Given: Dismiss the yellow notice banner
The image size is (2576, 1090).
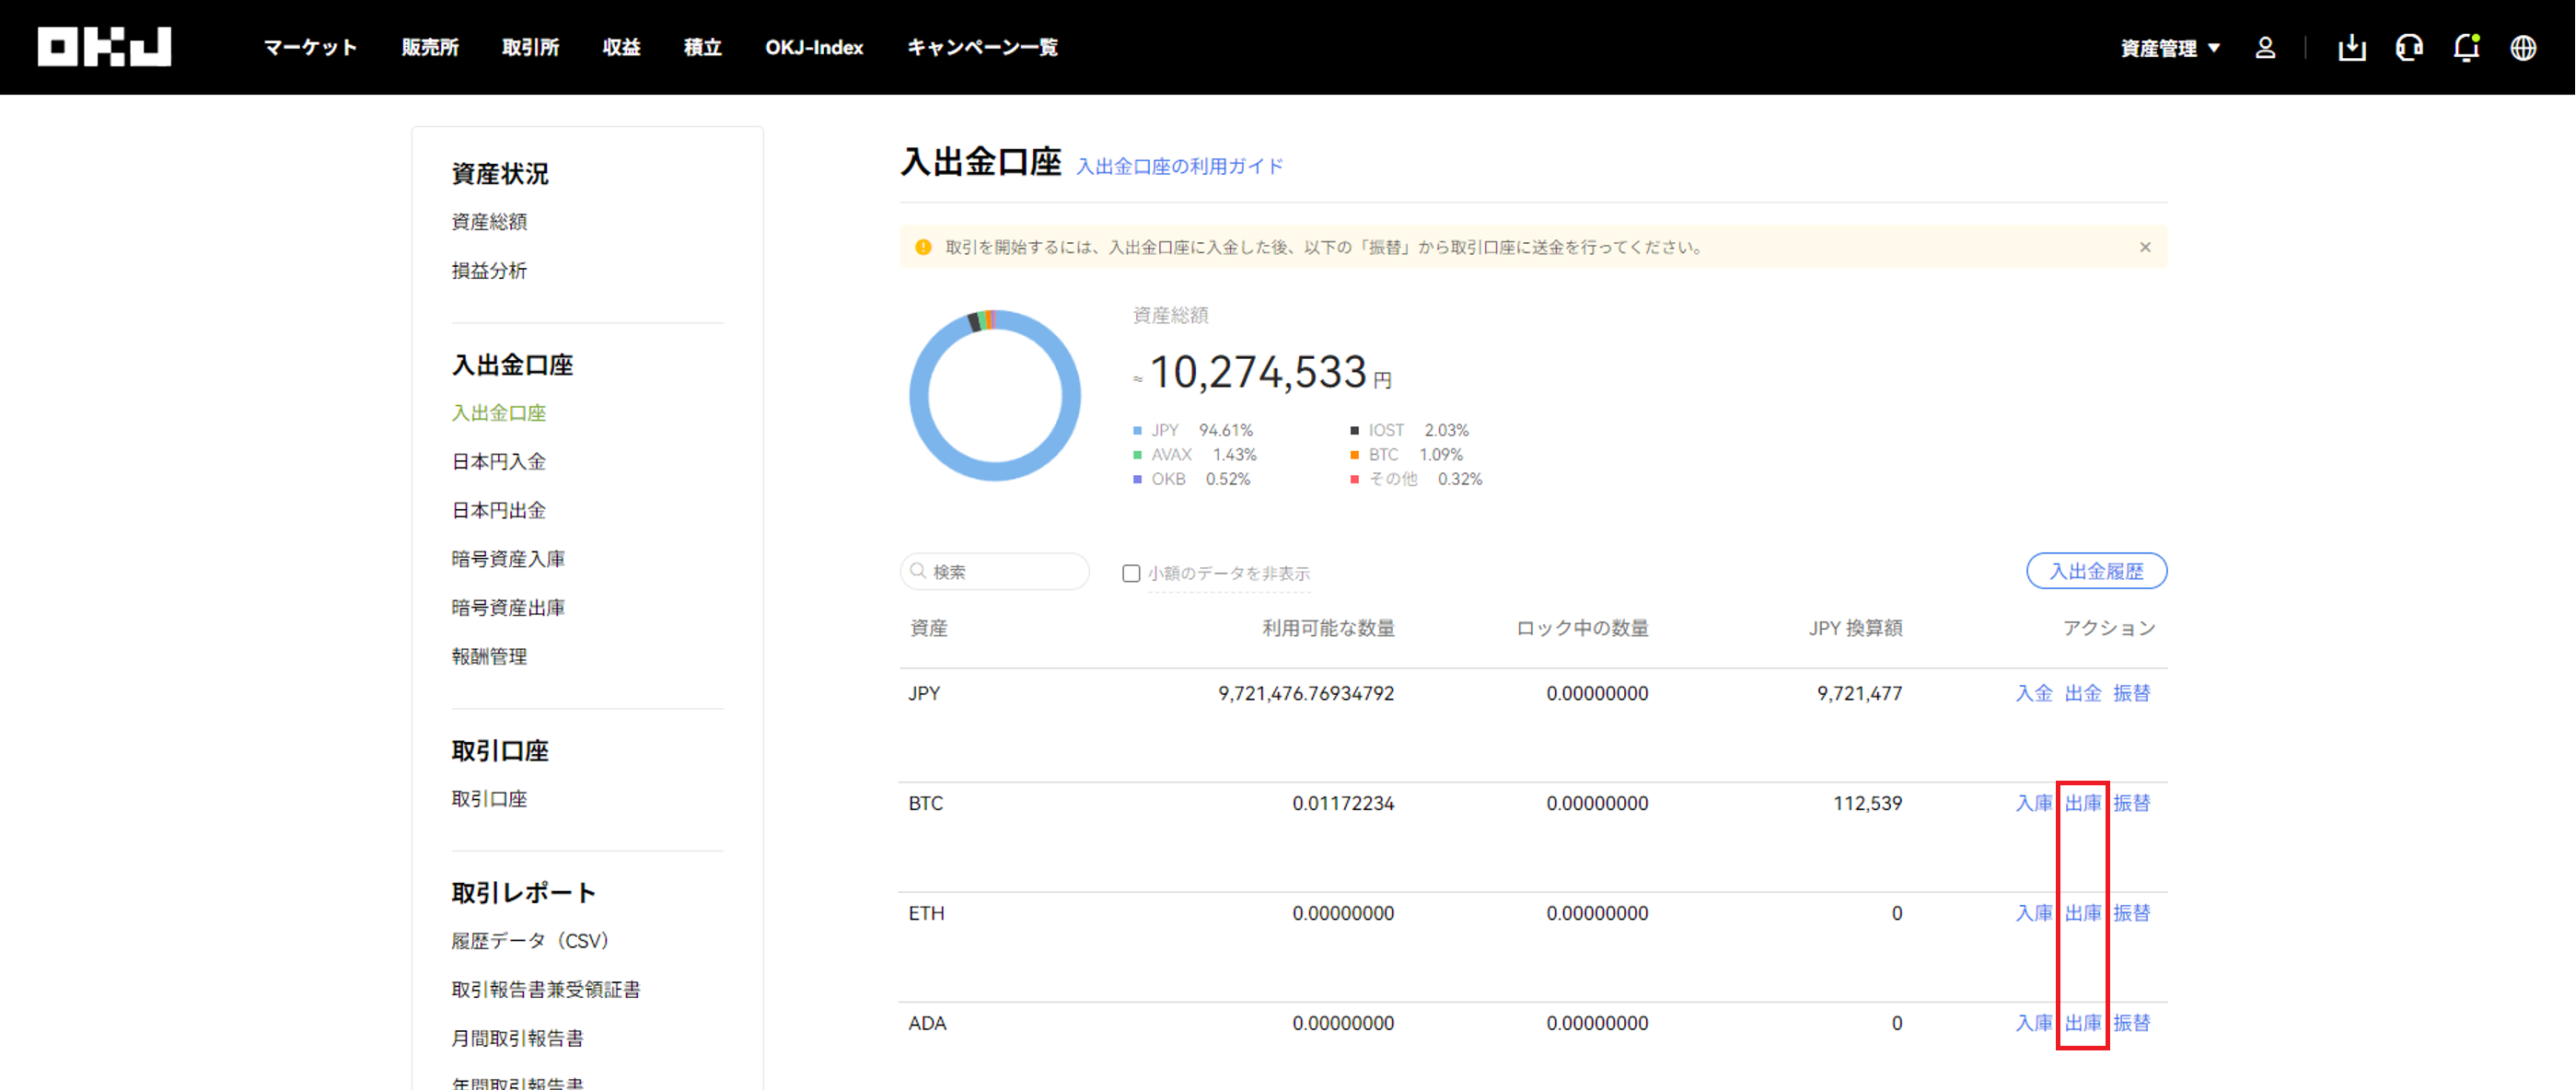Looking at the screenshot, I should click(x=2144, y=247).
